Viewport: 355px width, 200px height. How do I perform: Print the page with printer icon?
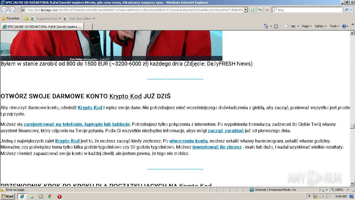coord(293,26)
